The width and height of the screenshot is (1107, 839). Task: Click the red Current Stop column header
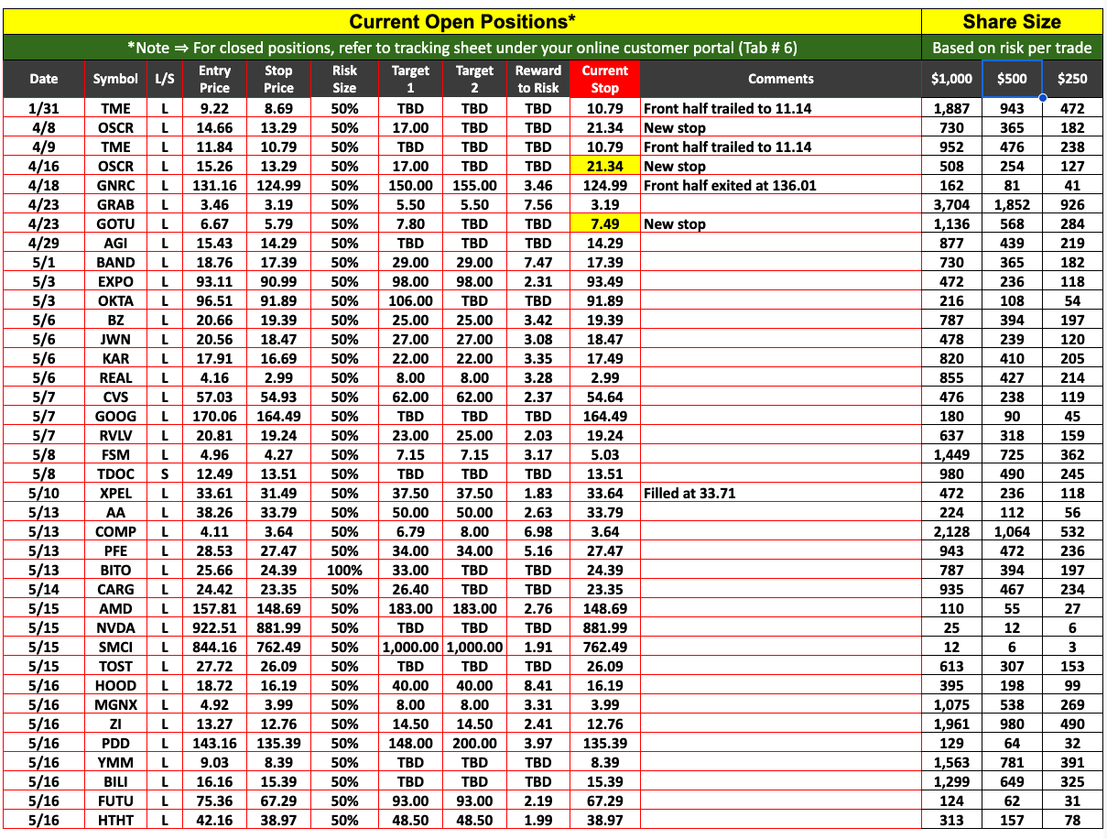coord(604,79)
